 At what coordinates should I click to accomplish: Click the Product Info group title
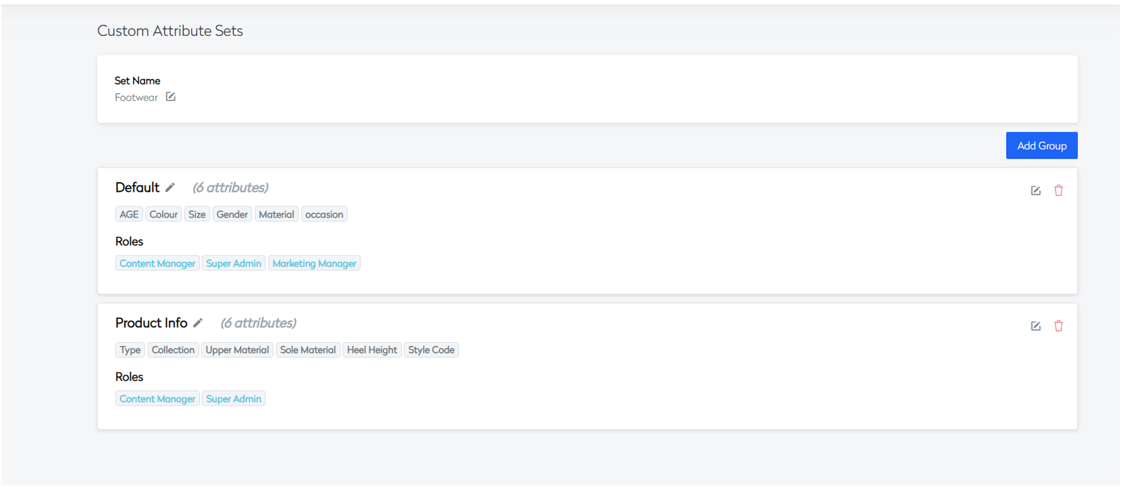coord(151,322)
